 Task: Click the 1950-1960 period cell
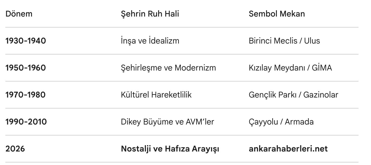(x=26, y=68)
